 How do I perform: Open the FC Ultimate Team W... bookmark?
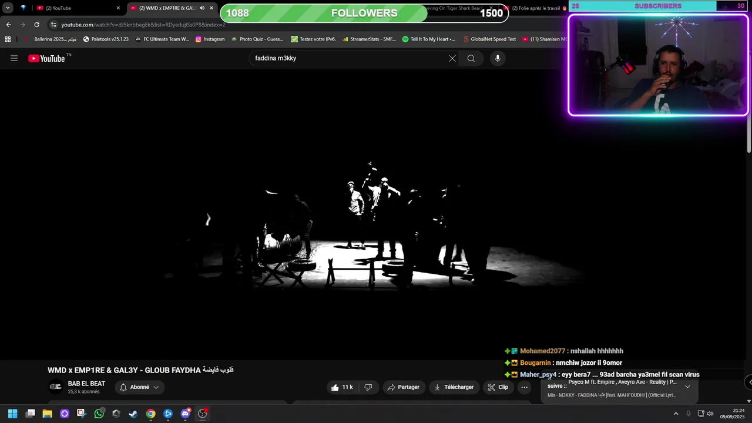162,39
